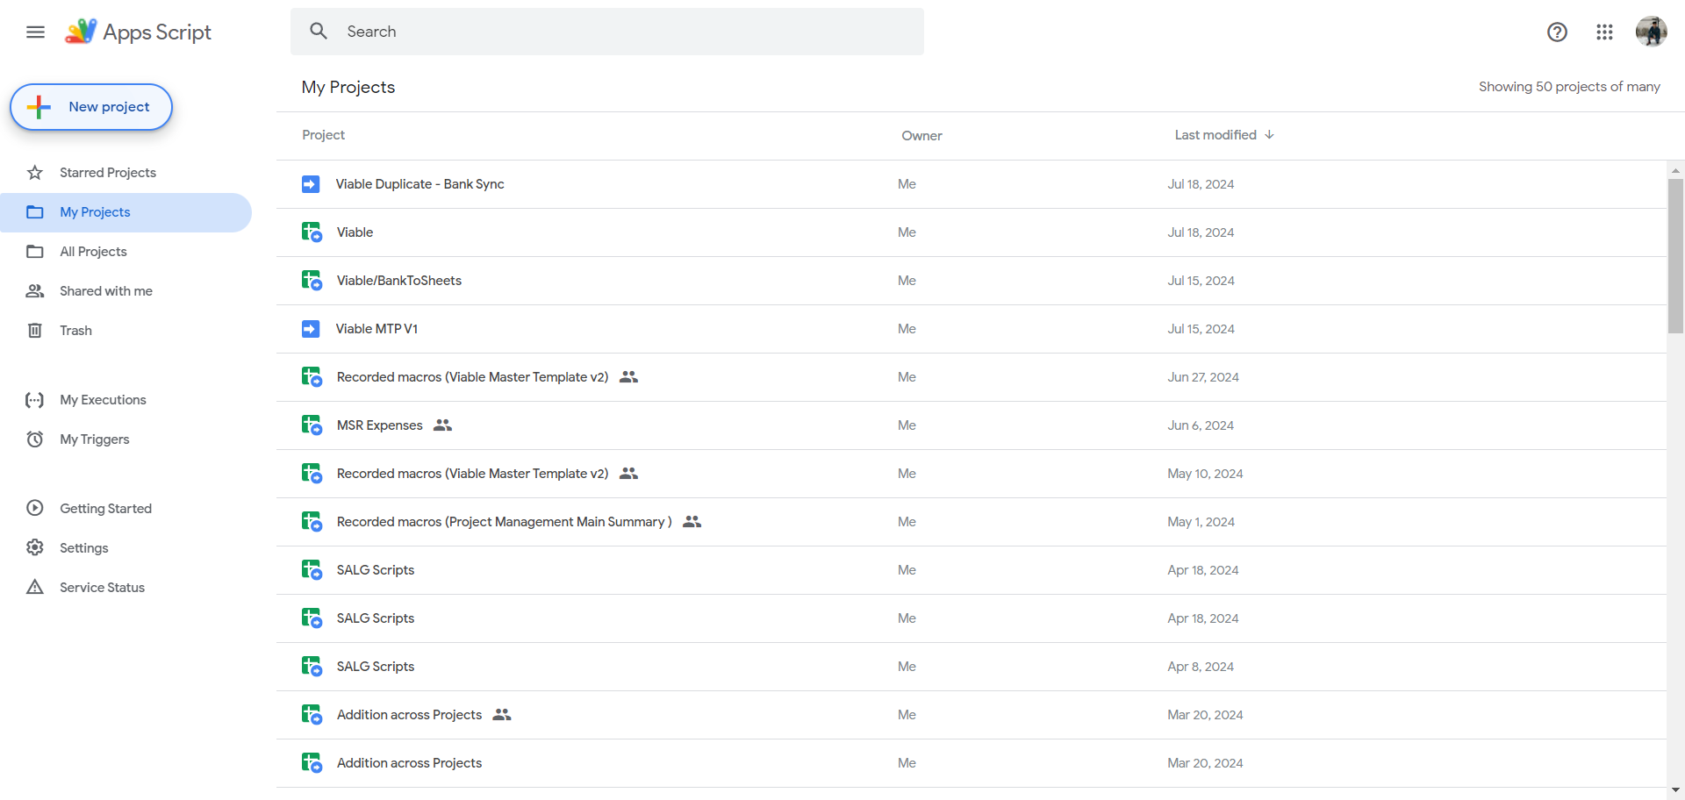Open the Viable MTP V1 project
Screen dimensions: 1685x800
tap(376, 329)
